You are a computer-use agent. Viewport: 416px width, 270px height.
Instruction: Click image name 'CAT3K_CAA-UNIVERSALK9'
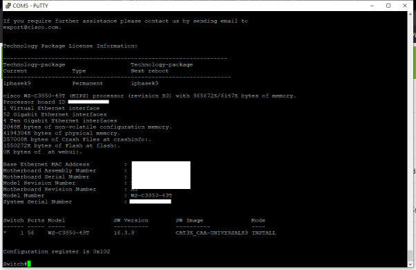211,233
